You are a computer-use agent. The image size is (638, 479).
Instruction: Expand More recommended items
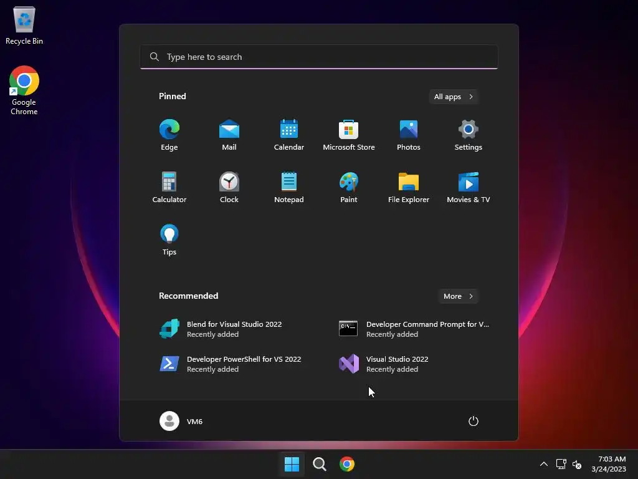coord(458,296)
